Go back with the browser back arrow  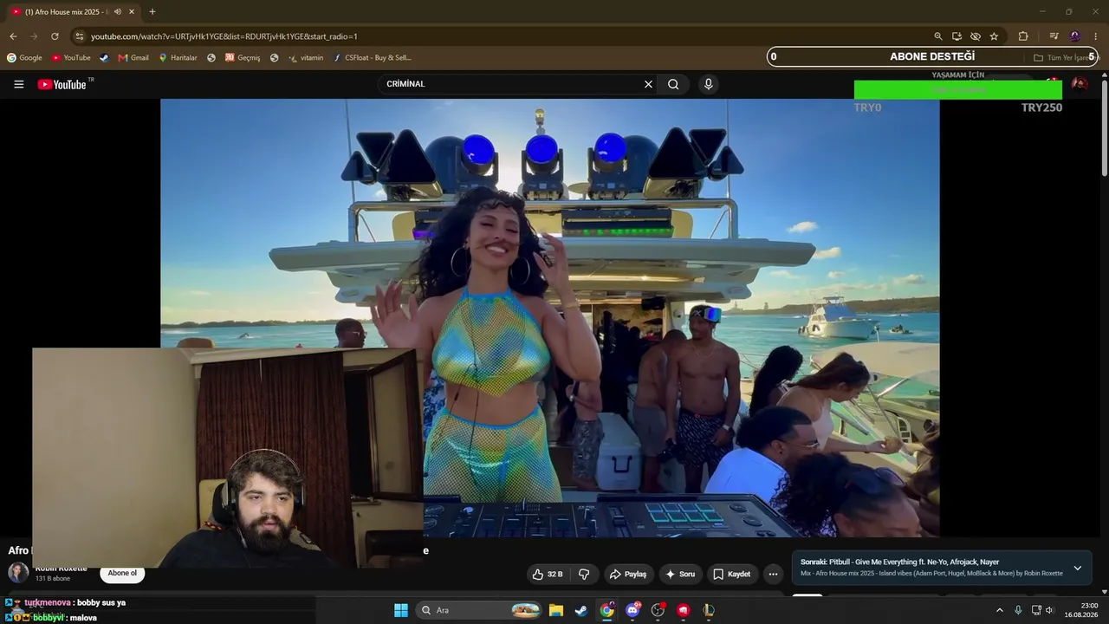(13, 36)
